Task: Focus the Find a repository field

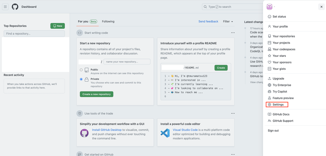Action: pyautogui.click(x=34, y=34)
